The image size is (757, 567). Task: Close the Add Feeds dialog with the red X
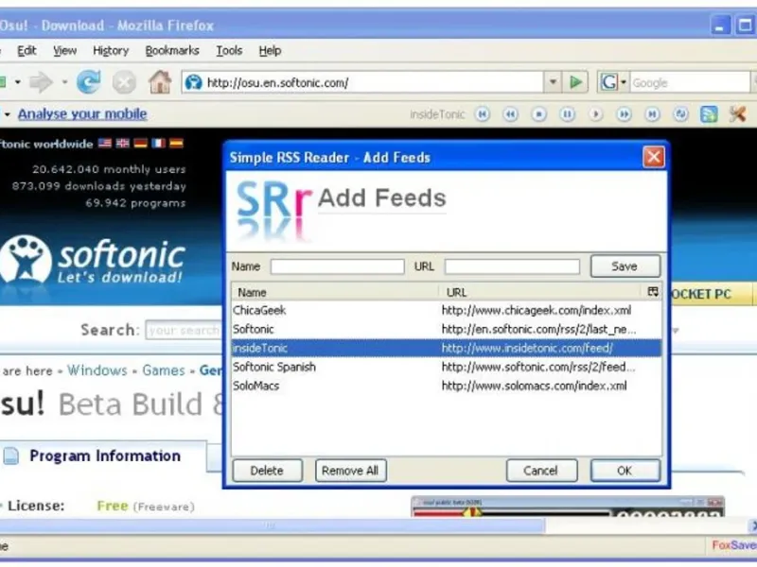(x=654, y=157)
